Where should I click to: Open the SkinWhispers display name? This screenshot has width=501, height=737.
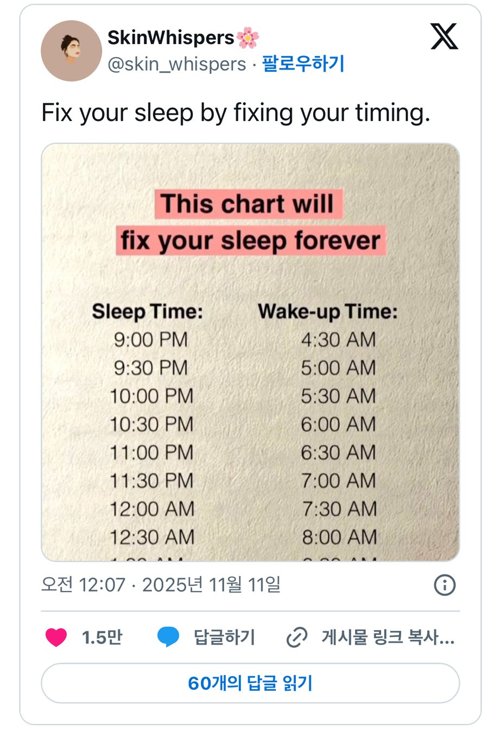tap(170, 37)
